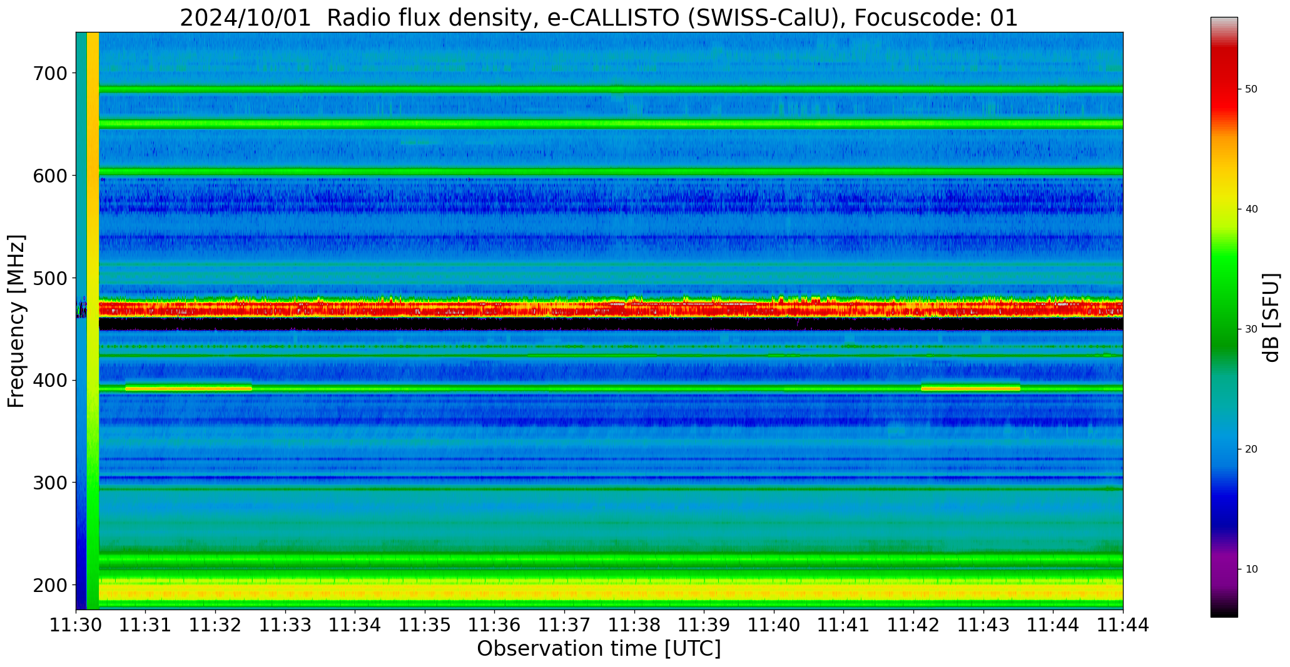Screen dimensions: 1290x667
Task: Click the green region of the colorbar
Action: coord(1224,300)
